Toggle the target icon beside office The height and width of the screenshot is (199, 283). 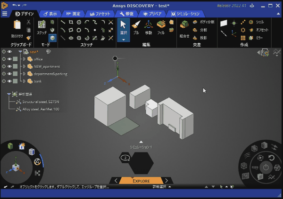click(x=4, y=59)
